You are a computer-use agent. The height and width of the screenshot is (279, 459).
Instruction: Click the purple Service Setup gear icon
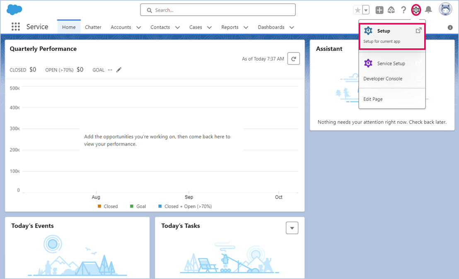click(368, 63)
